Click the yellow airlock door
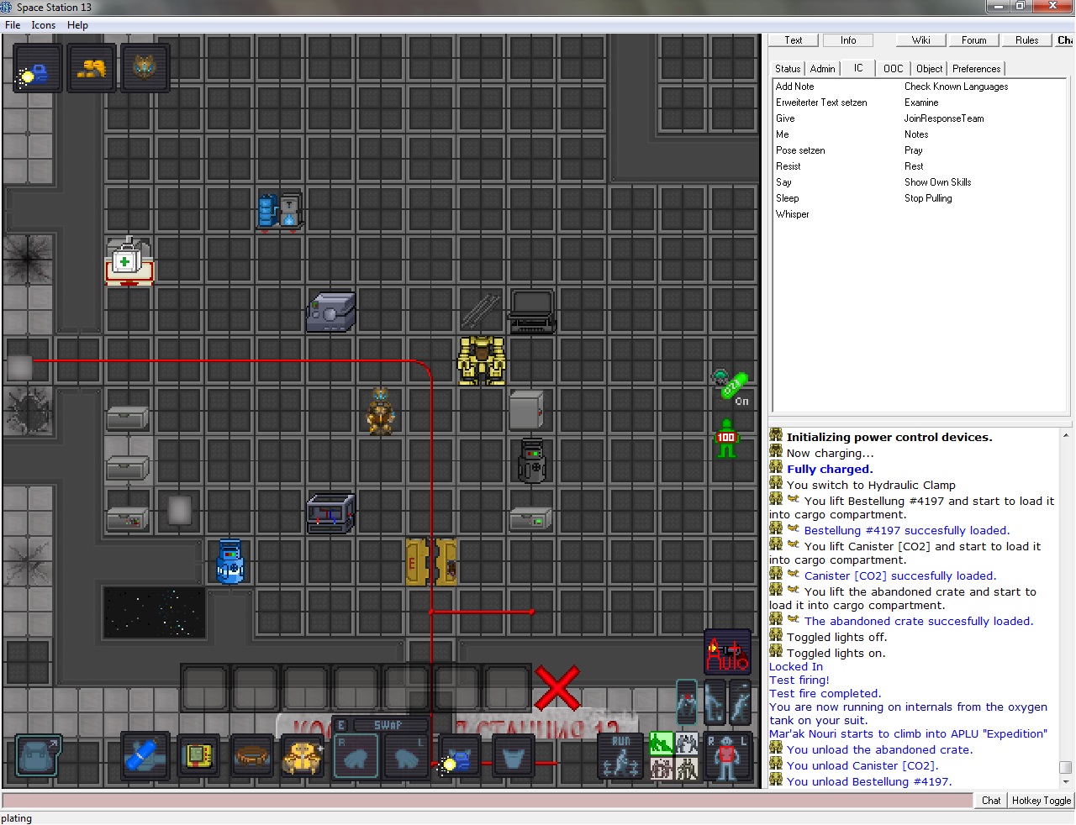Viewport: 1076px width, 825px height. (431, 561)
